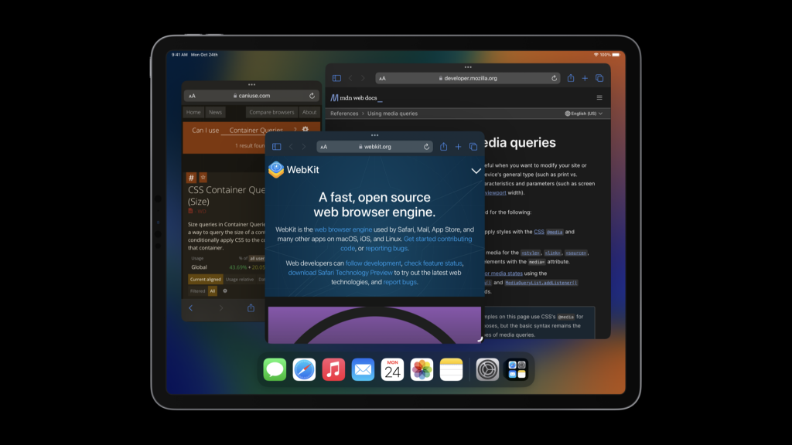Go forward using the caniuse window bottom toolbar
This screenshot has height=445, width=792.
(220, 308)
